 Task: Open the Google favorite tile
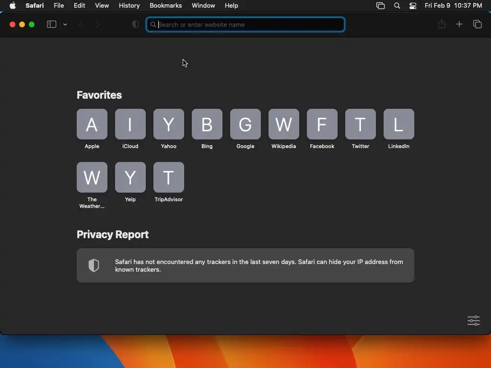pyautogui.click(x=245, y=124)
